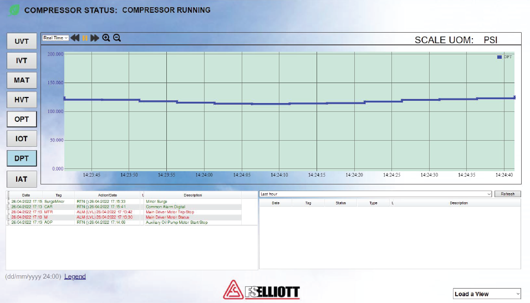Screen dimensions: 530x303
Task: Click the ALM (LVL) entry at 17:13:42
Action: pyautogui.click(x=104, y=212)
